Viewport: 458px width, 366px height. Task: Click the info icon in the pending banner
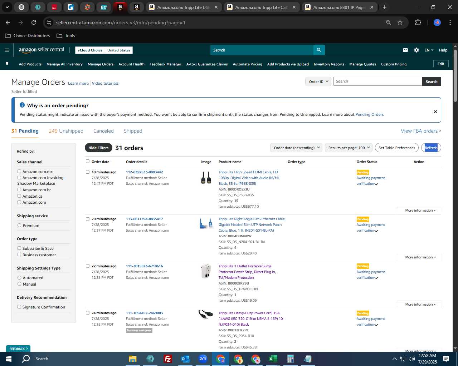point(22,105)
